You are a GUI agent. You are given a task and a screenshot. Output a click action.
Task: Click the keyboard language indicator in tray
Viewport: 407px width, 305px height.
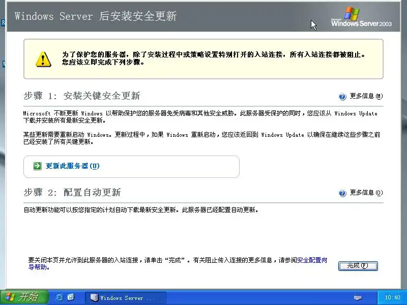pos(358,297)
